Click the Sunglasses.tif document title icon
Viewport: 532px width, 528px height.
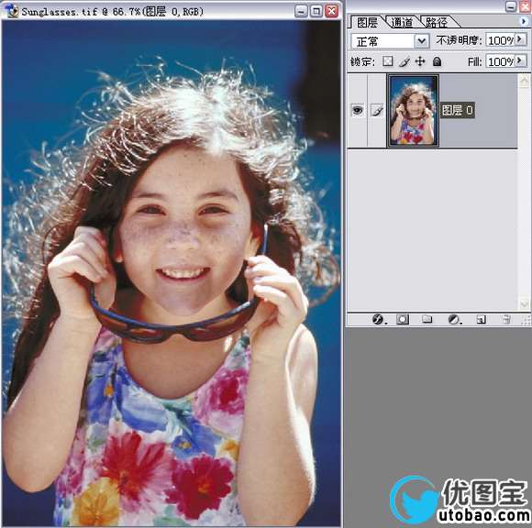pos(12,10)
